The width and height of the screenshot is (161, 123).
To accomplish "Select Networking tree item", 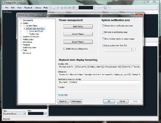I will pos(27,42).
